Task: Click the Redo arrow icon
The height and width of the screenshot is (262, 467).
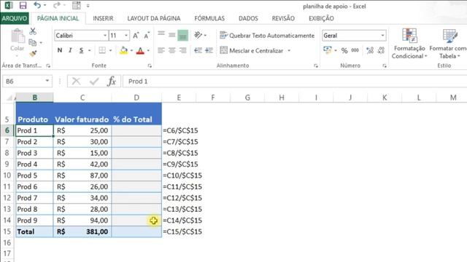Action: click(x=57, y=5)
